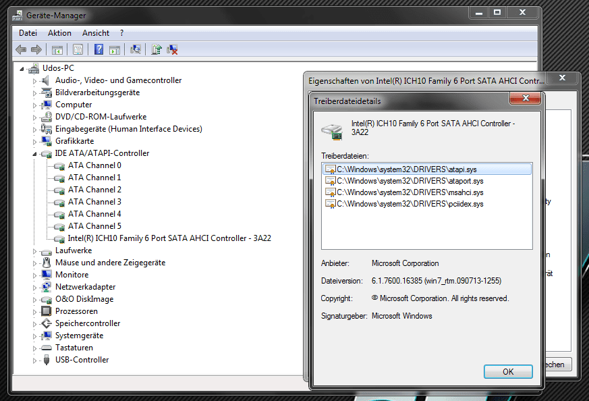Viewport: 589px width, 401px height.
Task: Click the Netzwerkadapter network icon
Action: point(46,287)
